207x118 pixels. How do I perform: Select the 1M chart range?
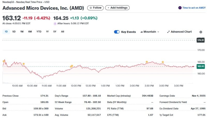pyautogui.click(x=22, y=32)
